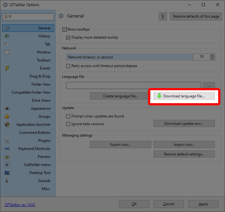
Task: Click the help question mark button
Action: [x=163, y=16]
